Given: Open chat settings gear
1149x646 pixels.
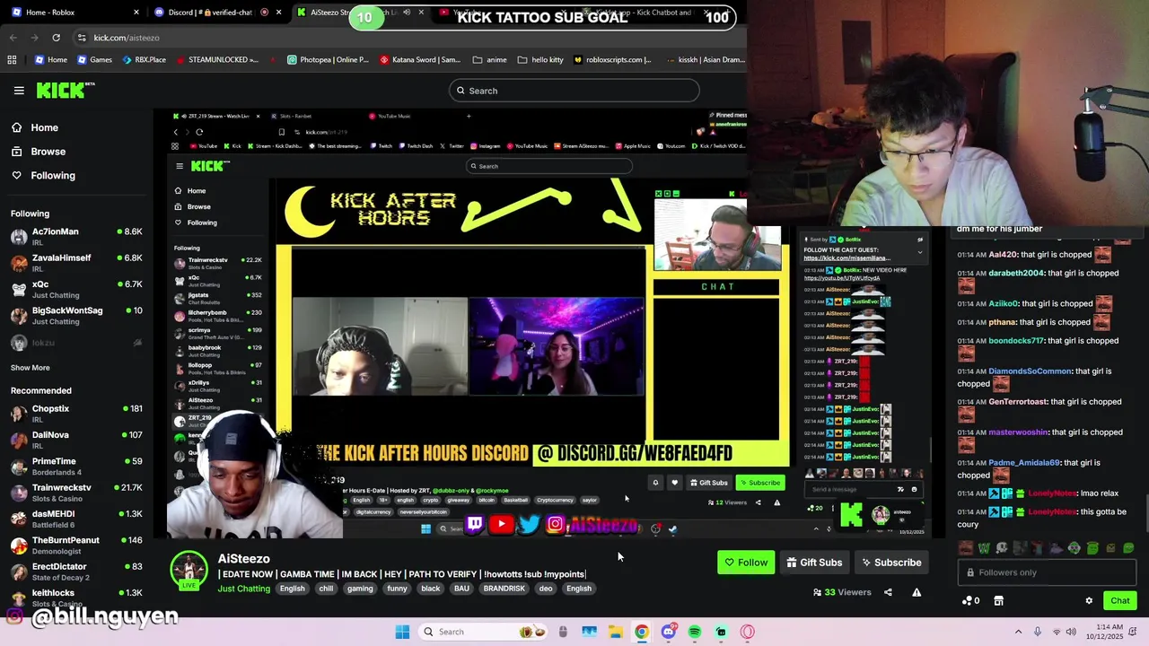Looking at the screenshot, I should coord(1089,601).
